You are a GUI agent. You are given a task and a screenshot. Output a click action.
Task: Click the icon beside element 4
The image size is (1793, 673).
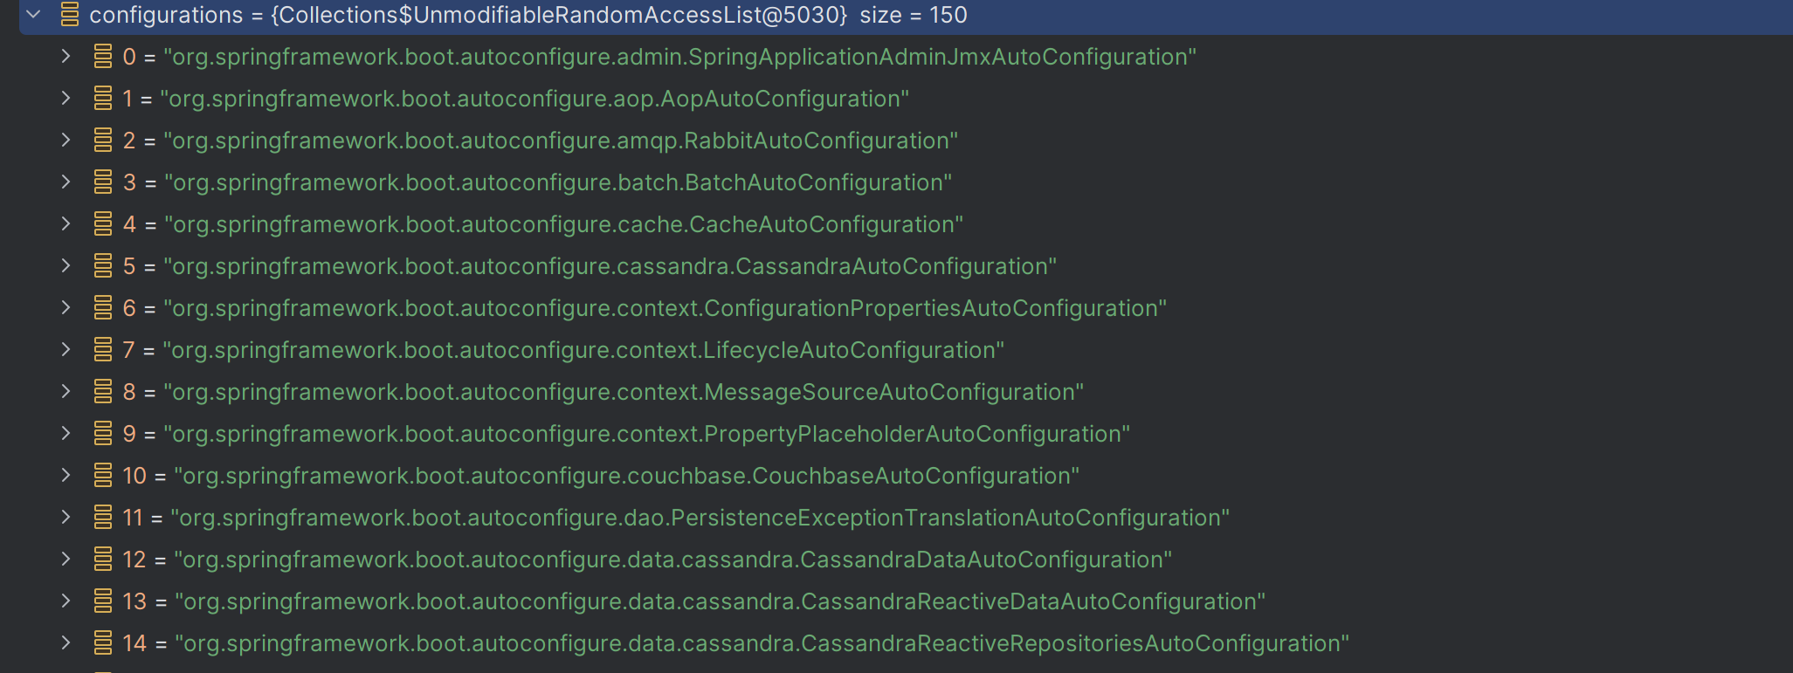[103, 224]
